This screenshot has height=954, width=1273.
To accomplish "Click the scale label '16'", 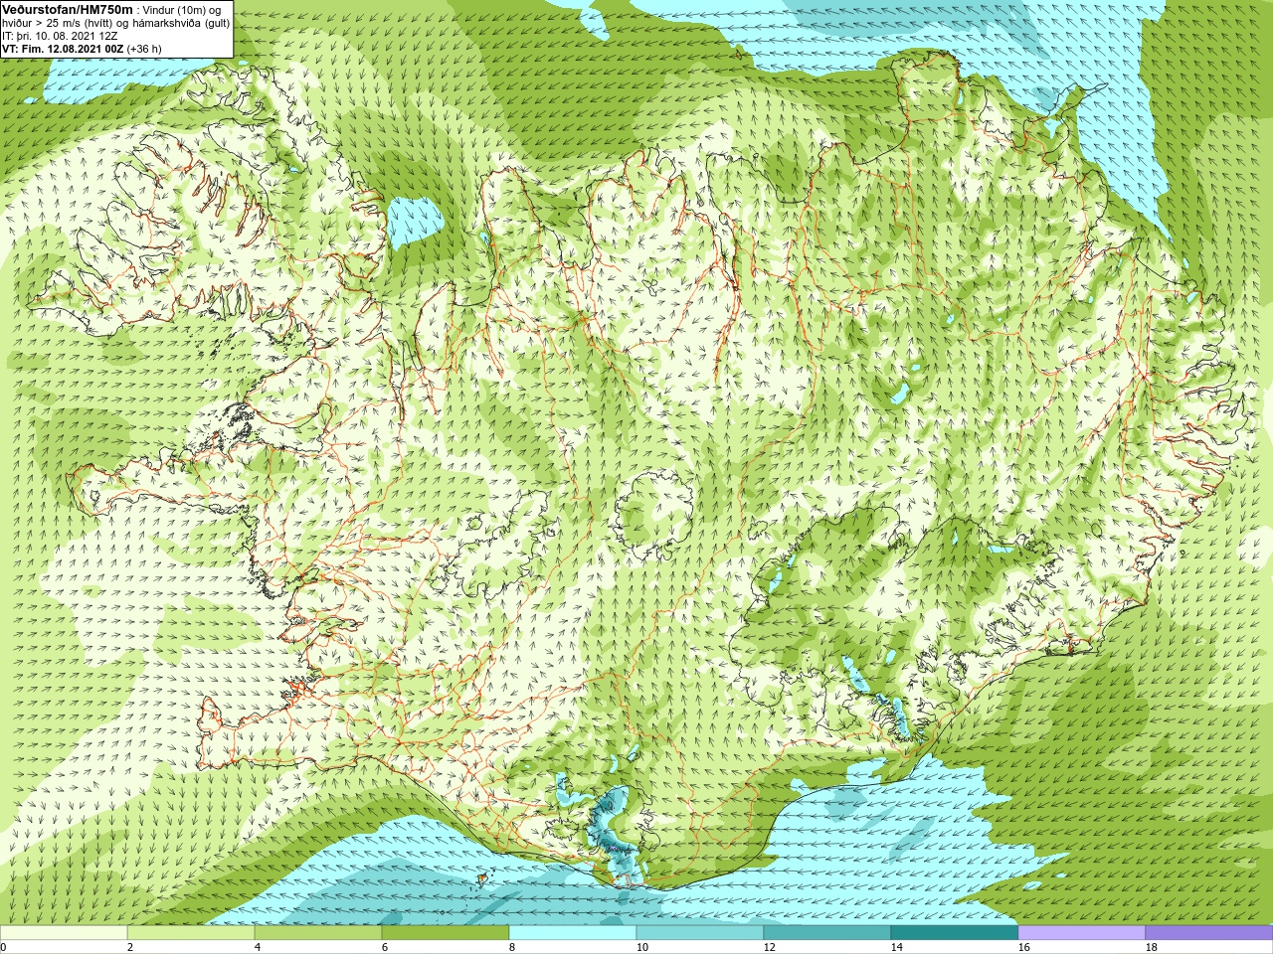I will point(1023,947).
